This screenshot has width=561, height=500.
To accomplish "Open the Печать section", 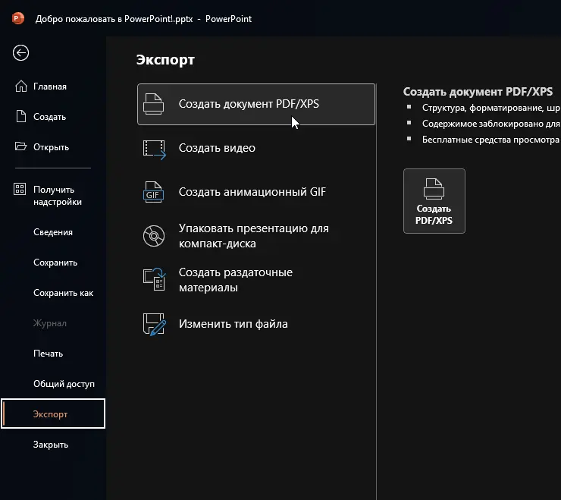I will pos(48,354).
